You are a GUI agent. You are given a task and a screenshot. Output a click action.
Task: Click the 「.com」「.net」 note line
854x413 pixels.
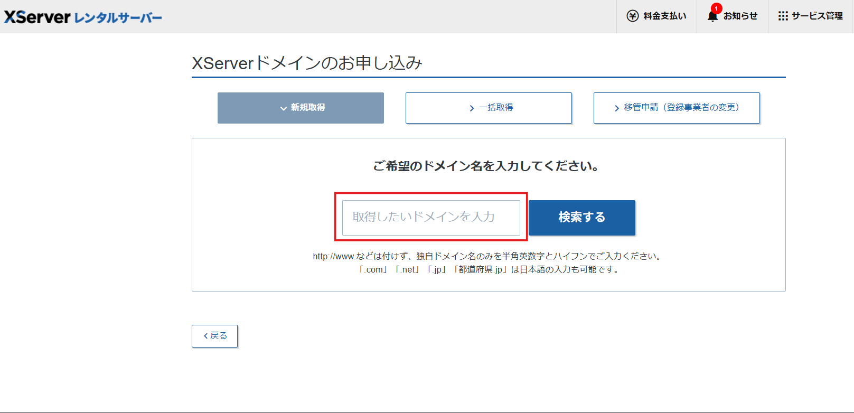point(489,269)
